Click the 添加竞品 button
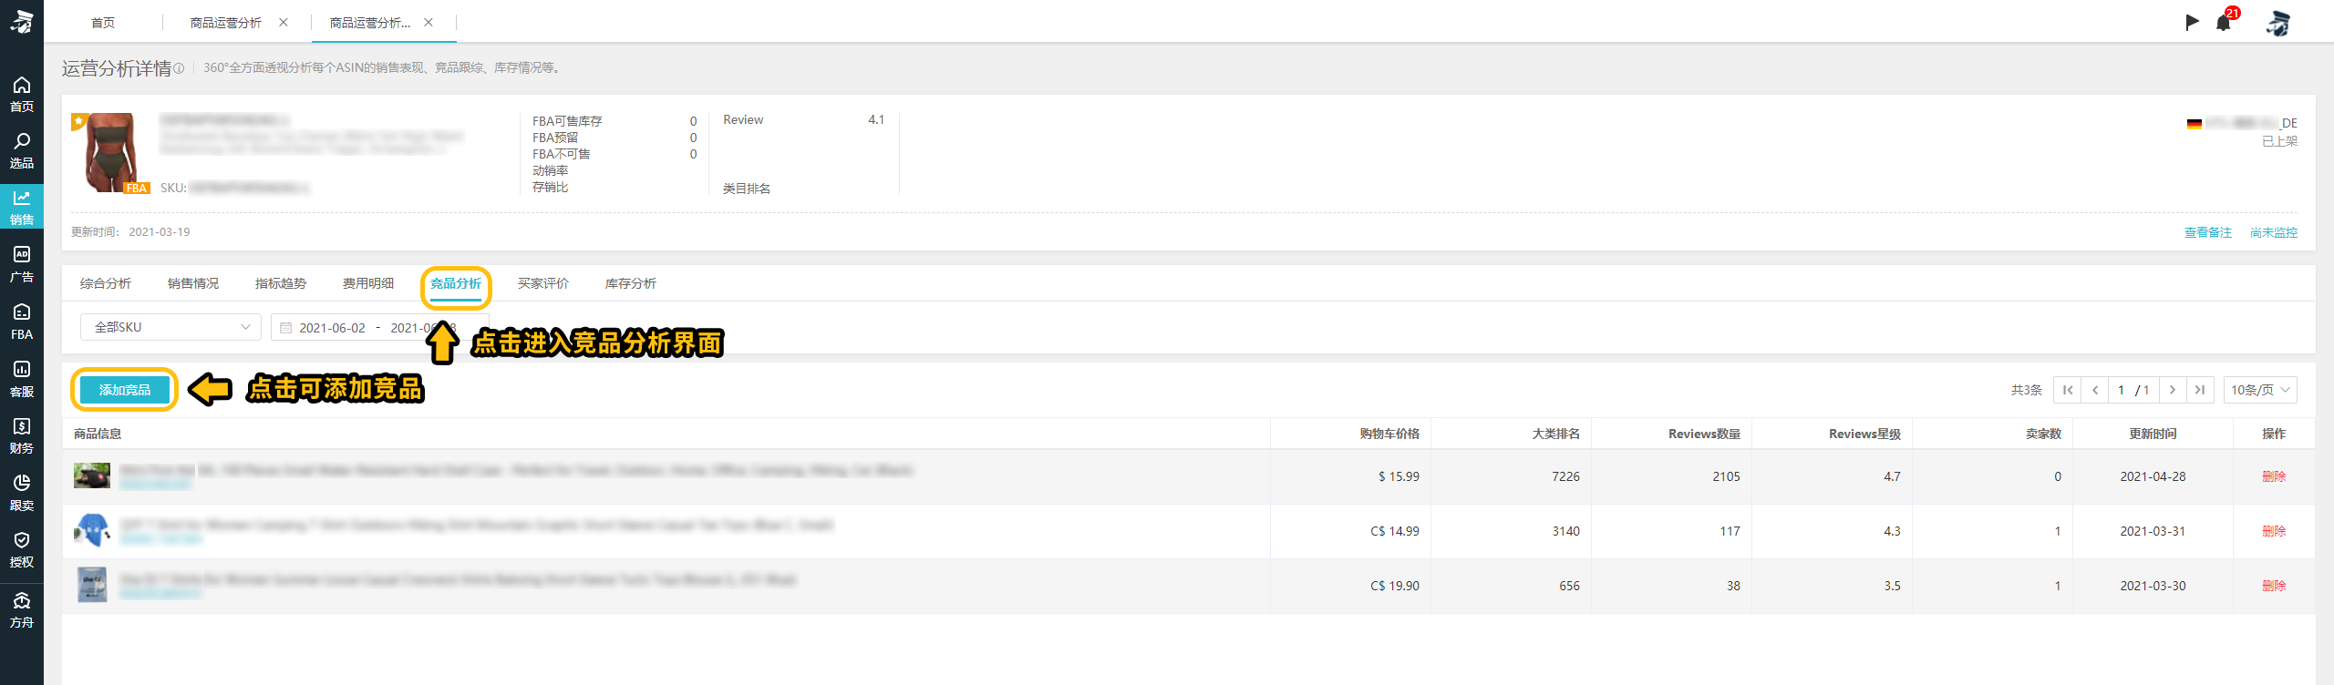 125,390
